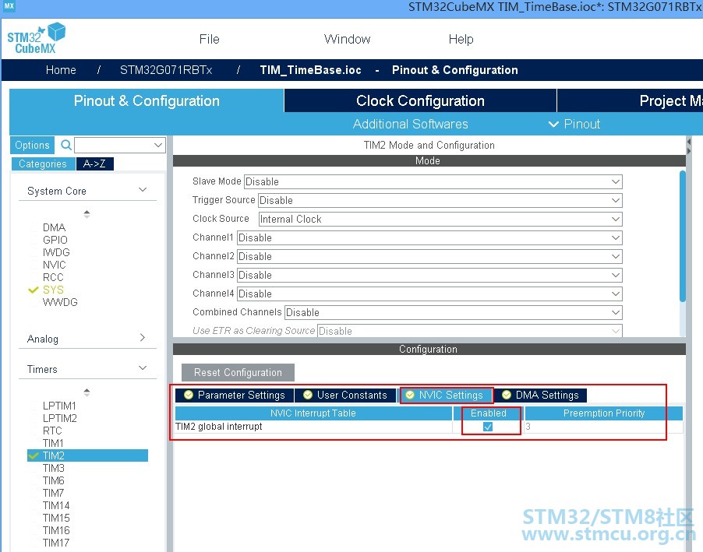This screenshot has height=552, width=703.
Task: Open the Slave Mode dropdown
Action: click(x=433, y=181)
